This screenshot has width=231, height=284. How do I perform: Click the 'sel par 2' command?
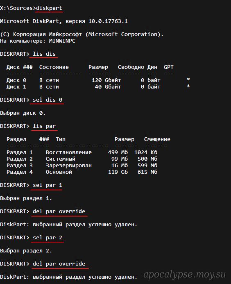47,237
